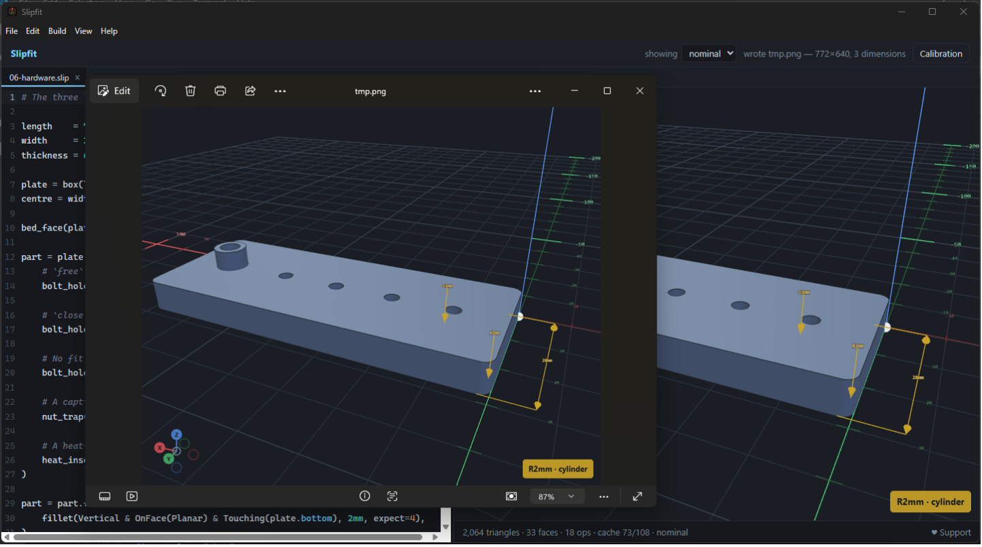Screen dimensions: 982x547
Task: Click the editor scroll-down arrow
Action: click(x=446, y=527)
